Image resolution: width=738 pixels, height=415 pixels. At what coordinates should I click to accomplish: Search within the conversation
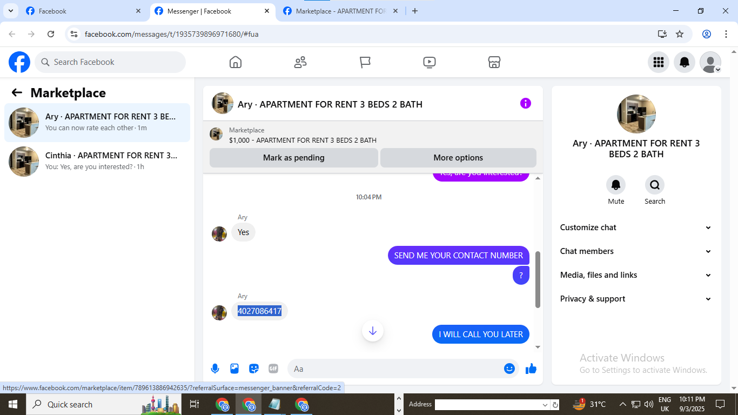pyautogui.click(x=655, y=185)
